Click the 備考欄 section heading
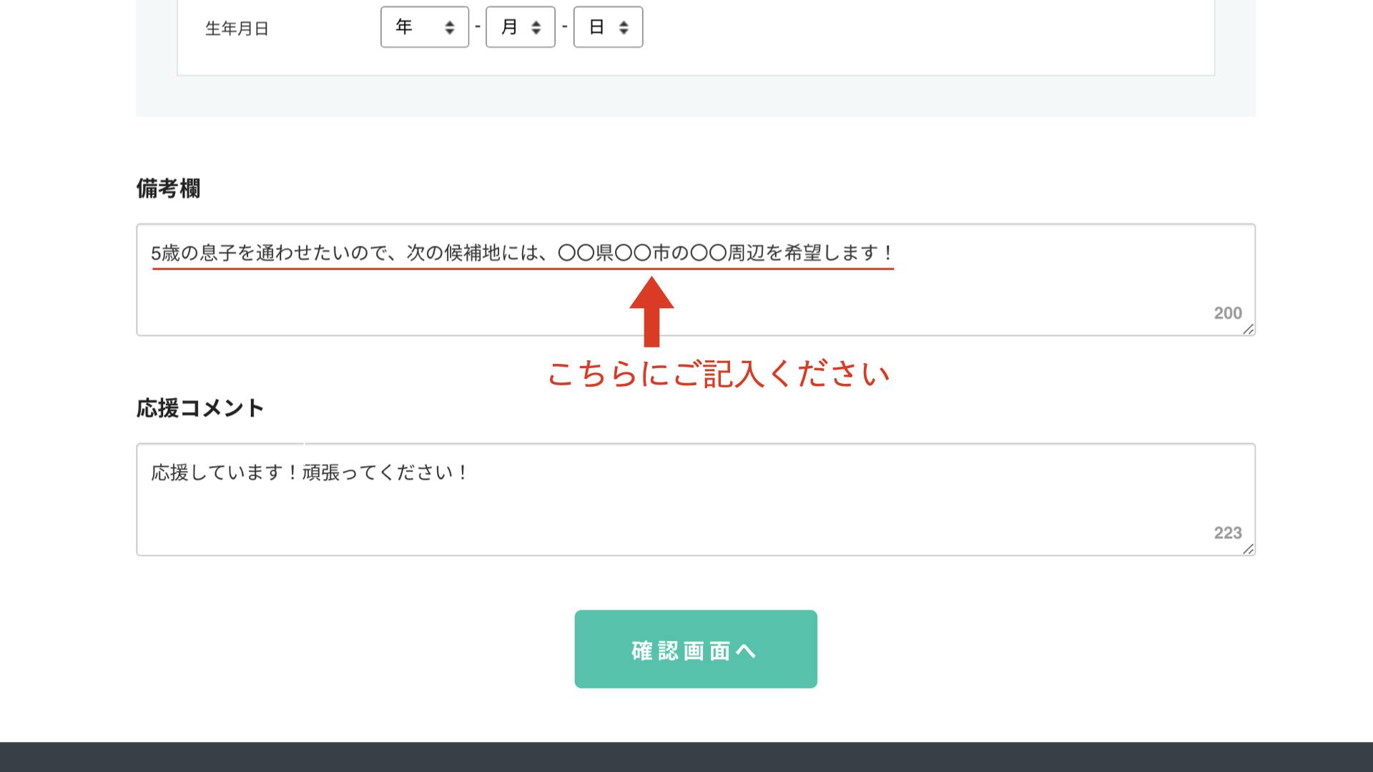Viewport: 1373px width, 772px height. click(168, 189)
